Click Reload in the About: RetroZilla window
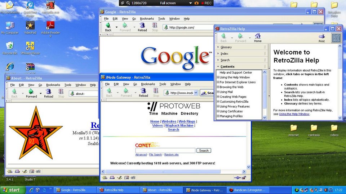Screen dimensions: 346x194 click(x=49, y=93)
